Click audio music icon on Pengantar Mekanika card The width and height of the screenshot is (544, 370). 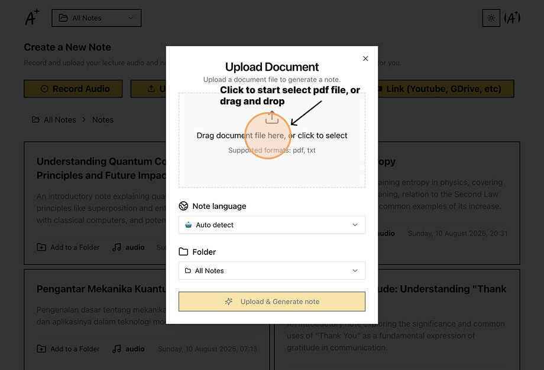point(117,349)
